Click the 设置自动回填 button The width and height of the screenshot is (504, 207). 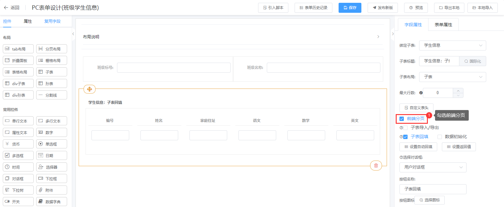point(418,147)
